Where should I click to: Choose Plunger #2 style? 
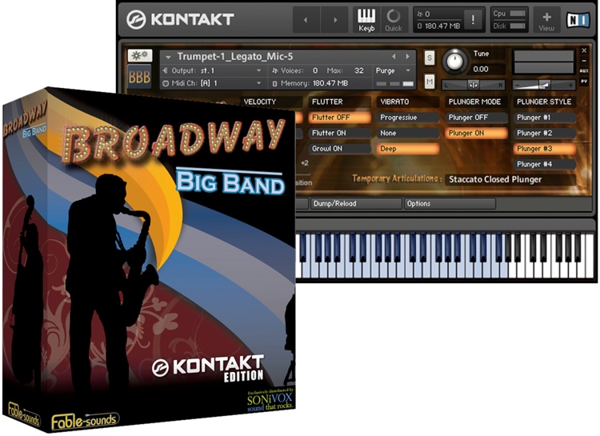[x=545, y=134]
